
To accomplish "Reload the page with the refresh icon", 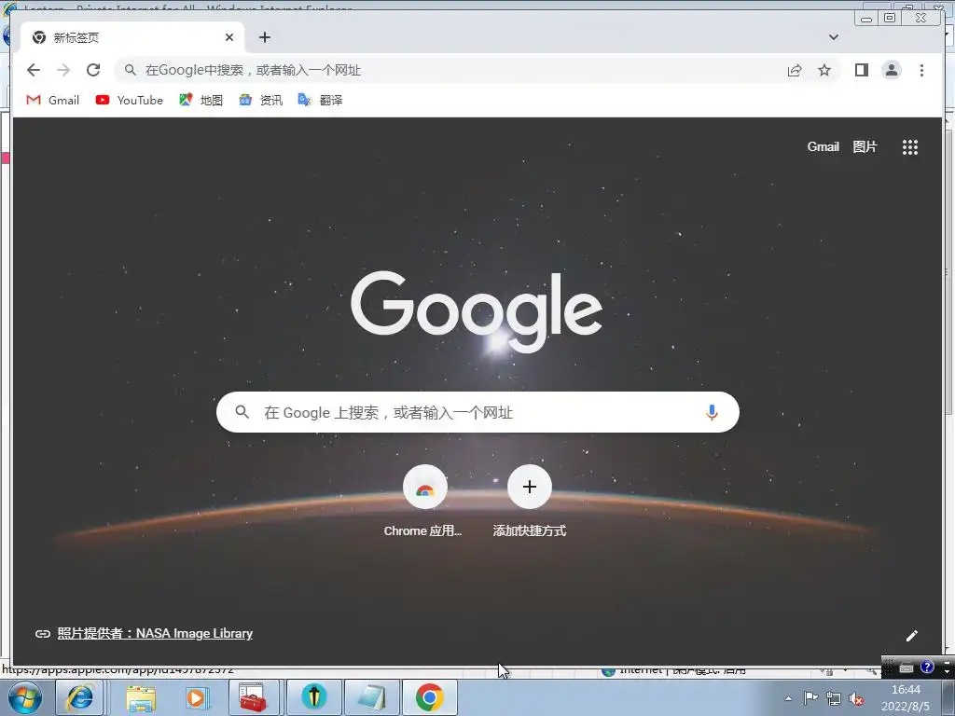I will [x=93, y=70].
